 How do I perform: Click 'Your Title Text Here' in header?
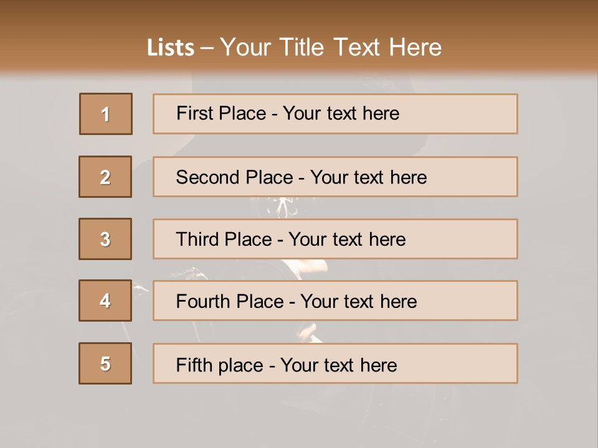point(331,47)
